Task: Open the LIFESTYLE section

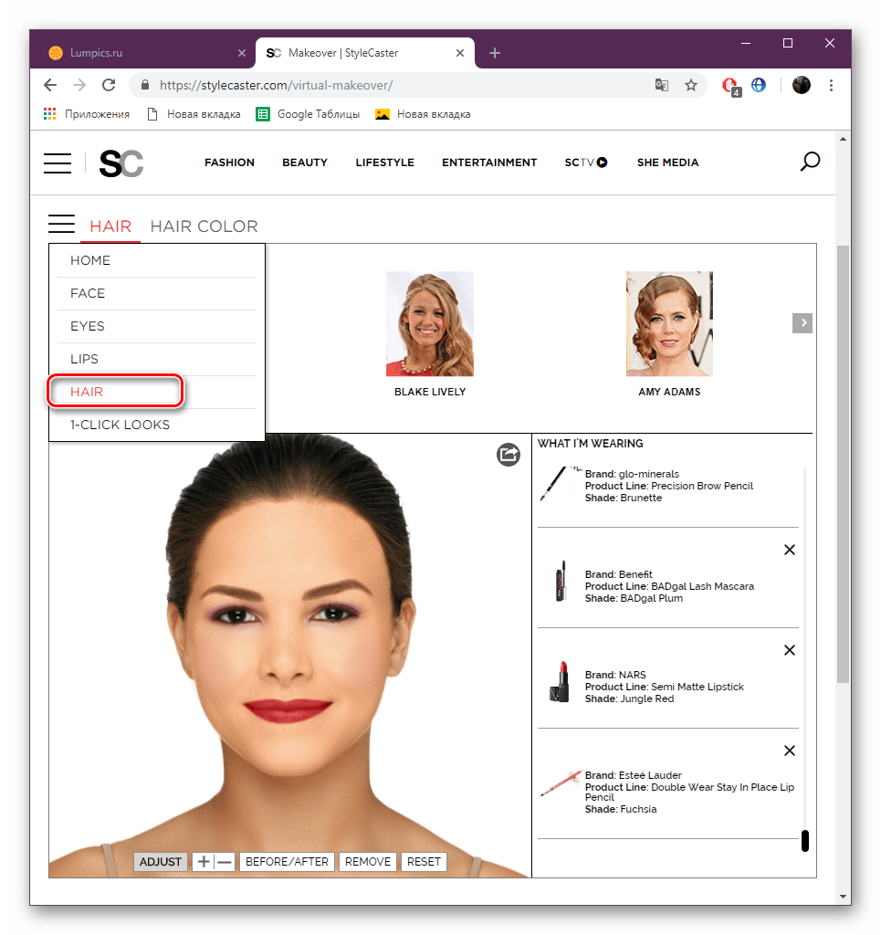Action: [x=384, y=163]
